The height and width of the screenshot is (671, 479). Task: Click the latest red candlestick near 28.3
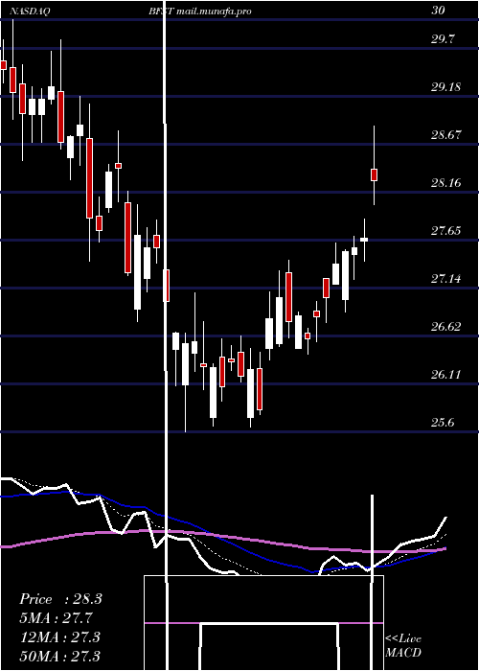[374, 174]
